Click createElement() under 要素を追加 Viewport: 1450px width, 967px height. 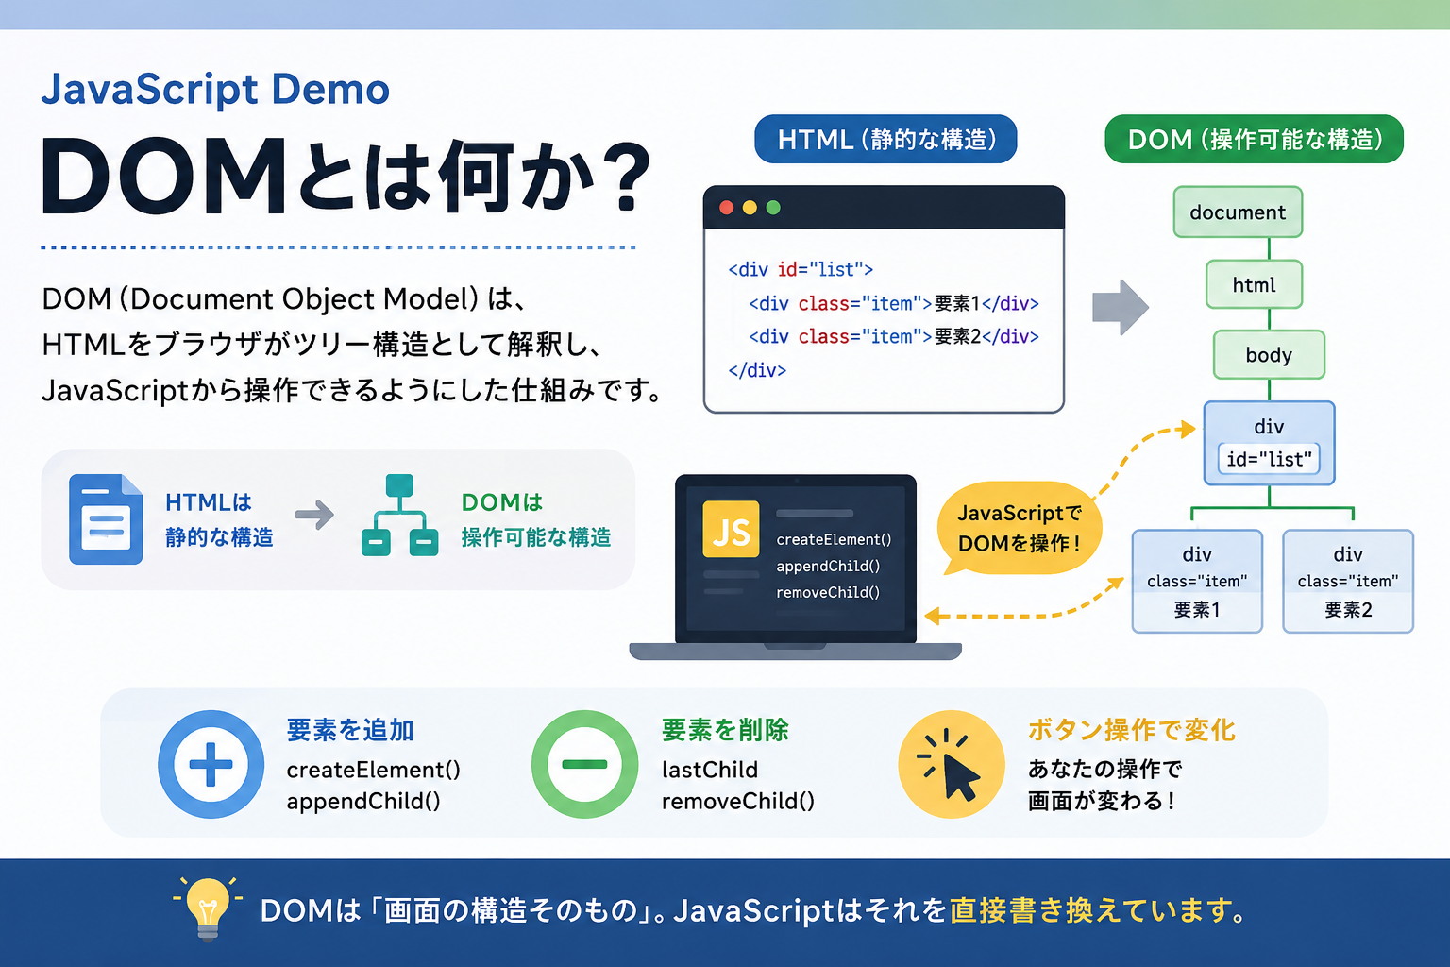[x=374, y=770]
